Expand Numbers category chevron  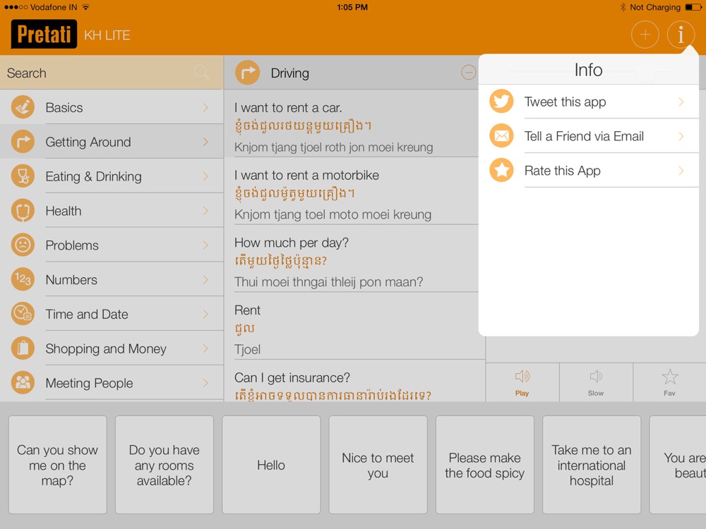[205, 279]
